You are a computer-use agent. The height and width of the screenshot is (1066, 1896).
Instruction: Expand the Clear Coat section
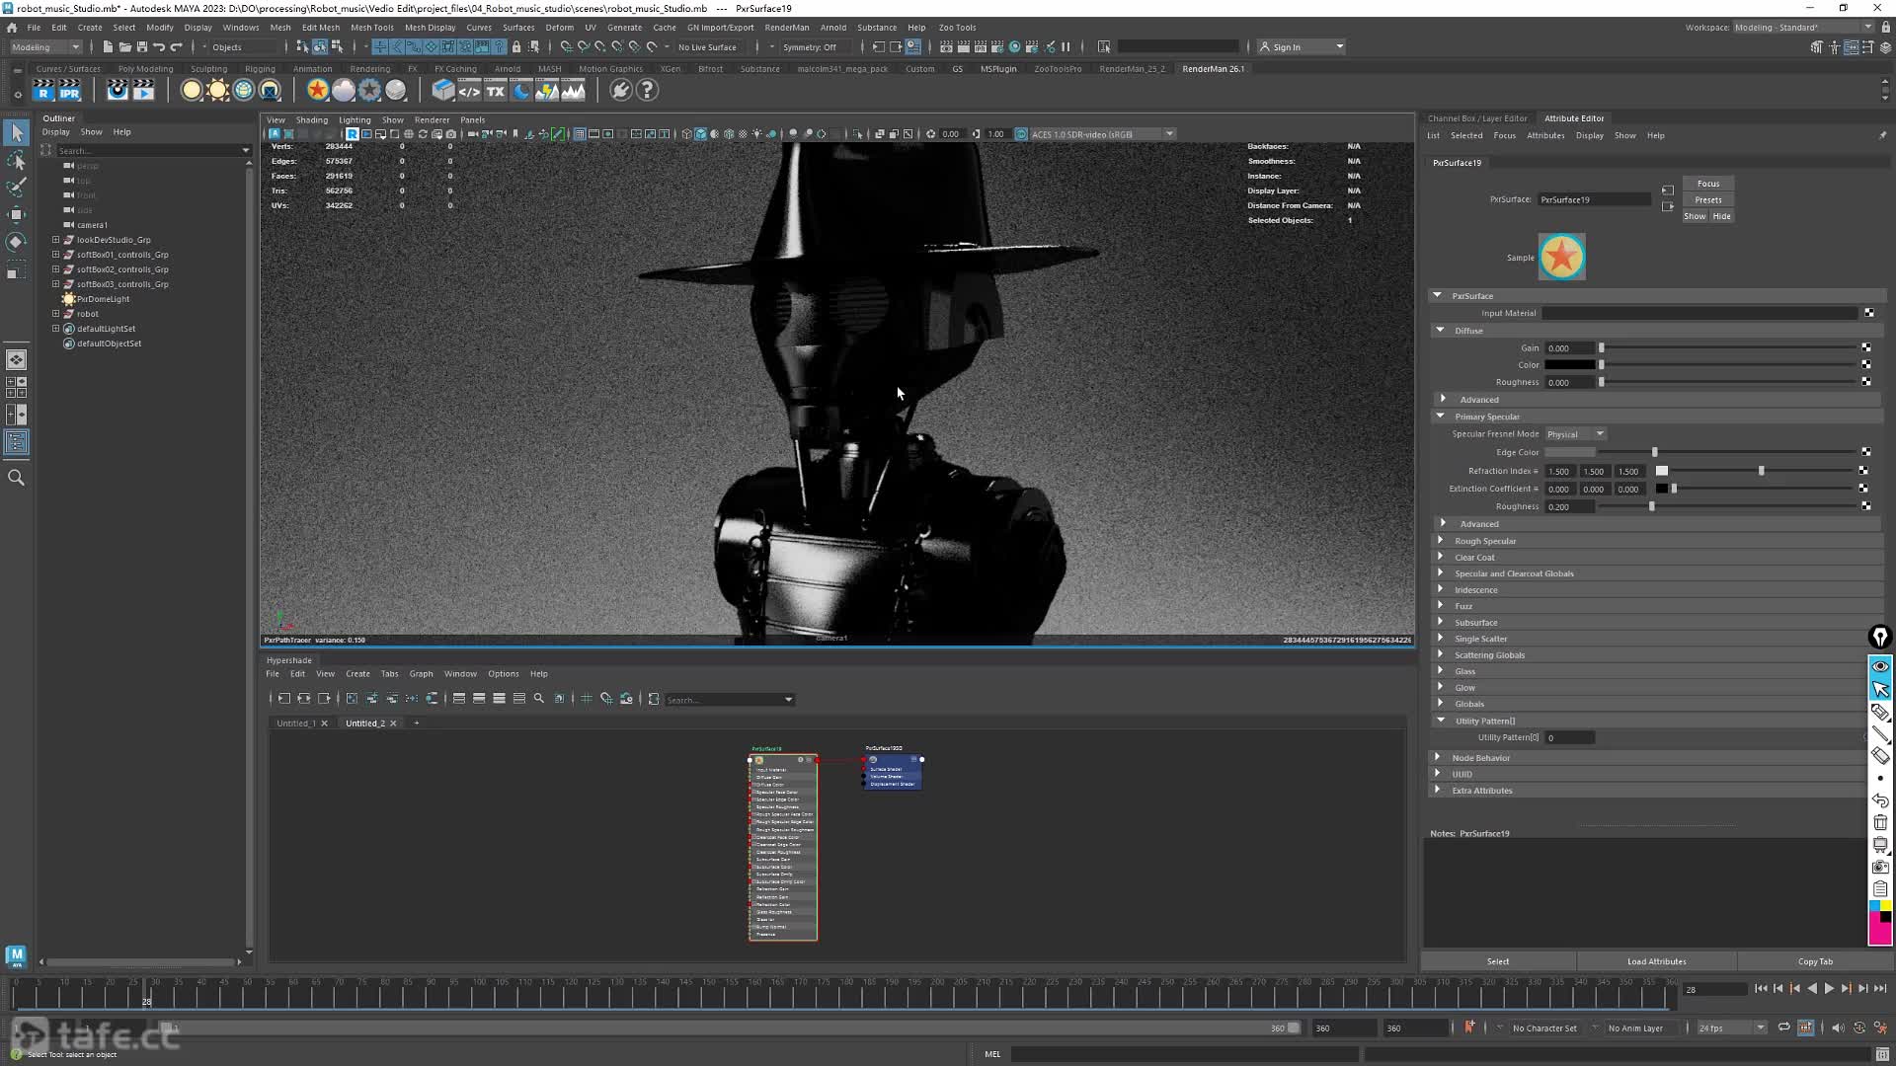[x=1440, y=558]
